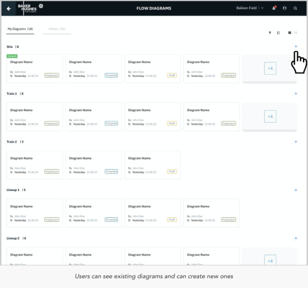Add a new diagram to Lineup 1
The width and height of the screenshot is (308, 288).
point(296,190)
